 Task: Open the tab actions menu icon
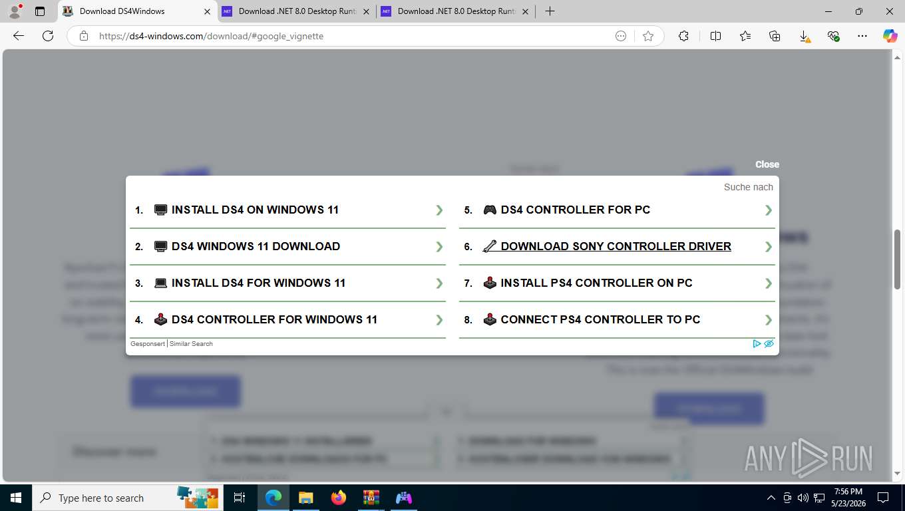coord(40,11)
